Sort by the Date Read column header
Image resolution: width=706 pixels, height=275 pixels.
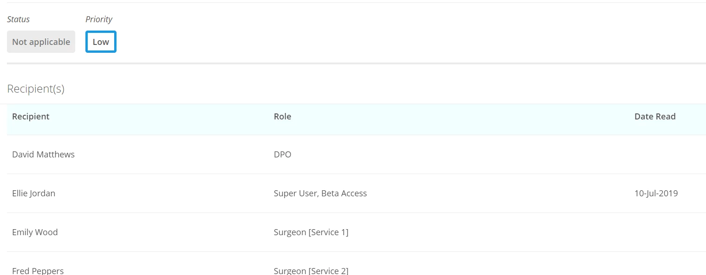(x=655, y=117)
